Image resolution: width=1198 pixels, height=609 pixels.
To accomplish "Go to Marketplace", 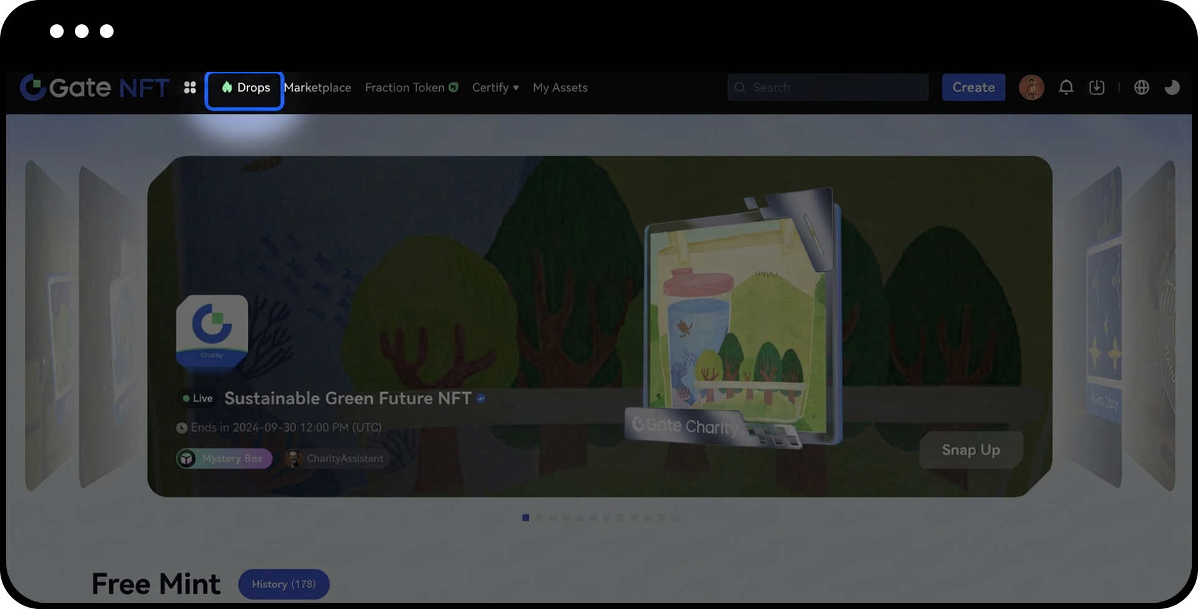I will point(318,88).
